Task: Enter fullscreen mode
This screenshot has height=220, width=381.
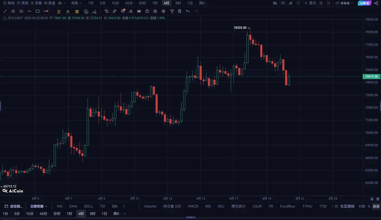Action: pos(329,3)
